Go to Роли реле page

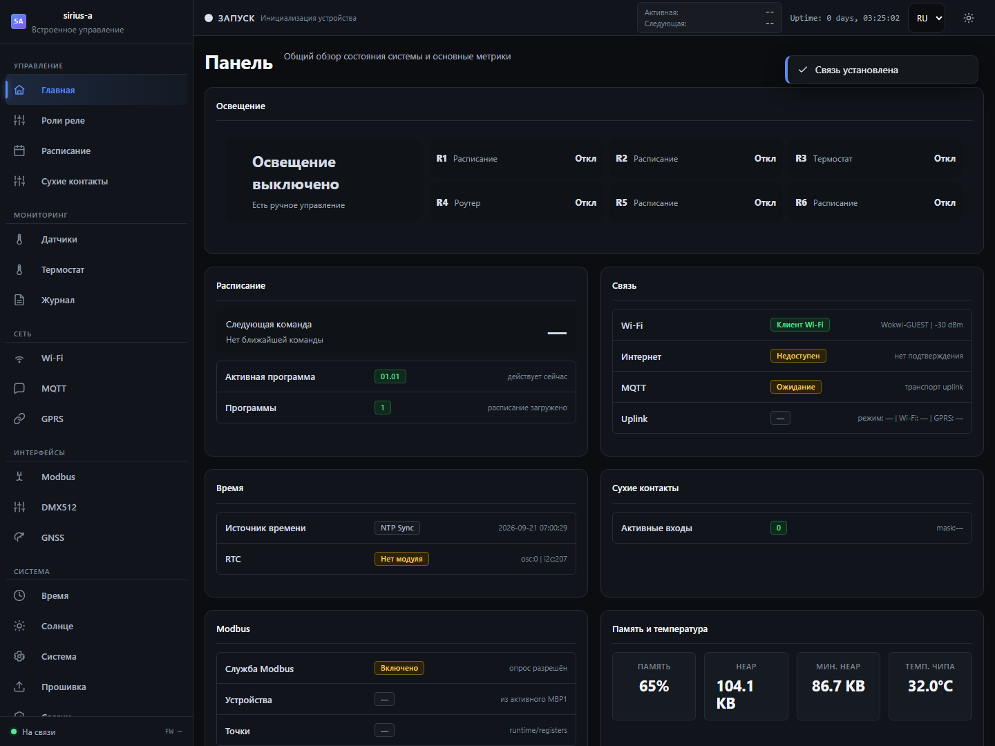coord(96,120)
